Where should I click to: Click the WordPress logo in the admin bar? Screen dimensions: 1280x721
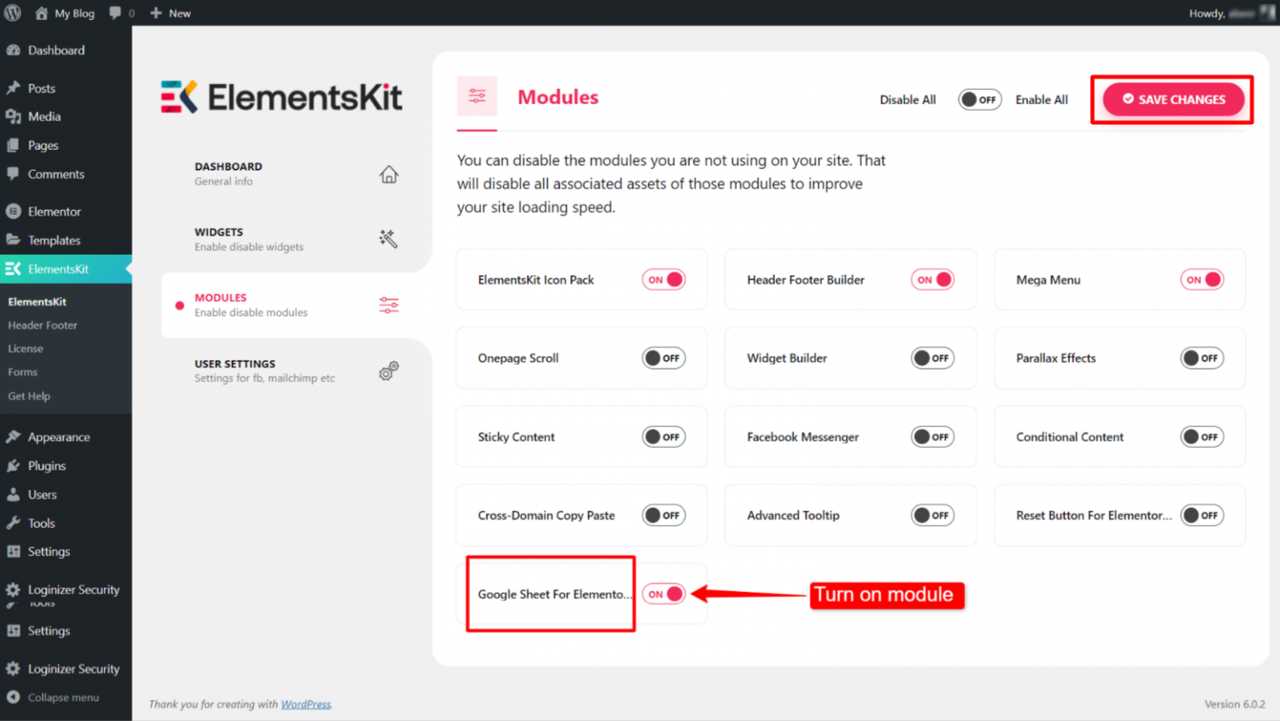12,12
